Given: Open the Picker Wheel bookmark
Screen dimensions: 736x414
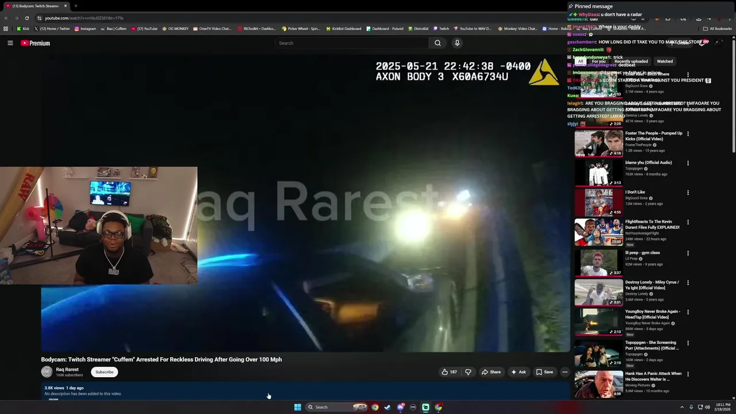Looking at the screenshot, I should click(x=301, y=28).
